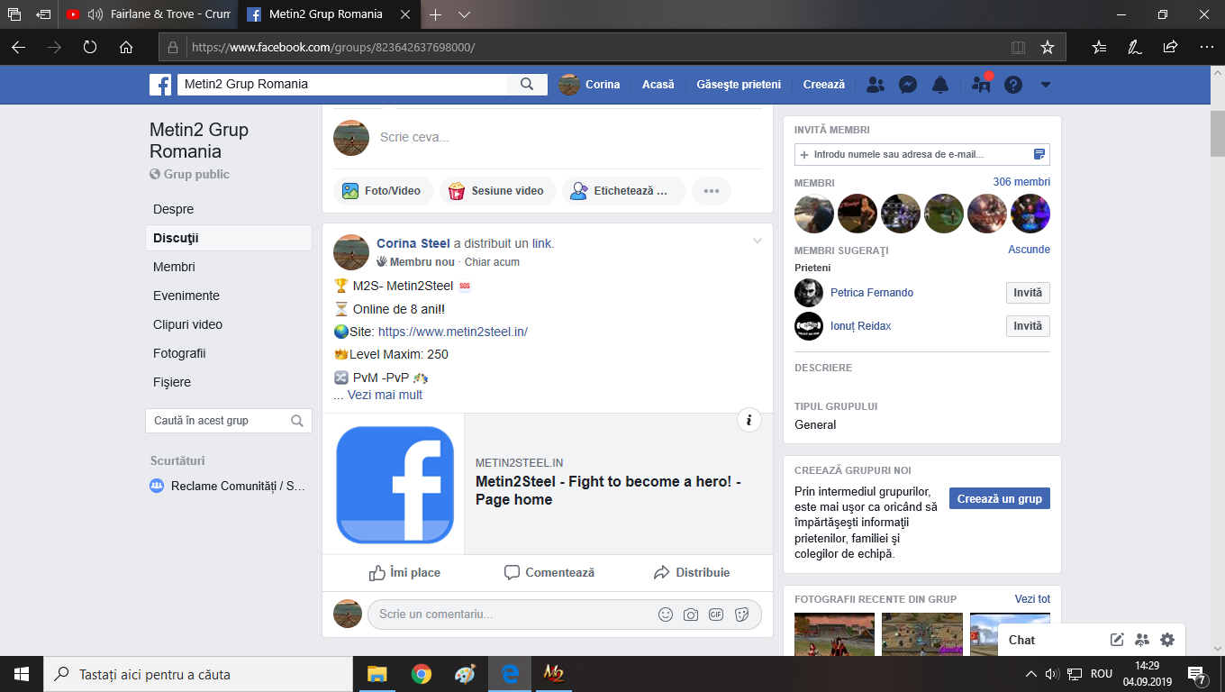
Task: Click Etichetează button in composer
Action: 623,191
